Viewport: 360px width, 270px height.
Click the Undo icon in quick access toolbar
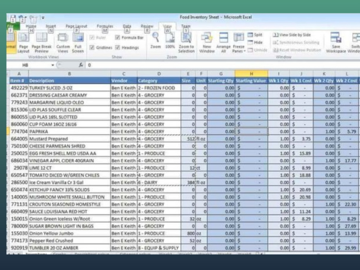point(22,18)
